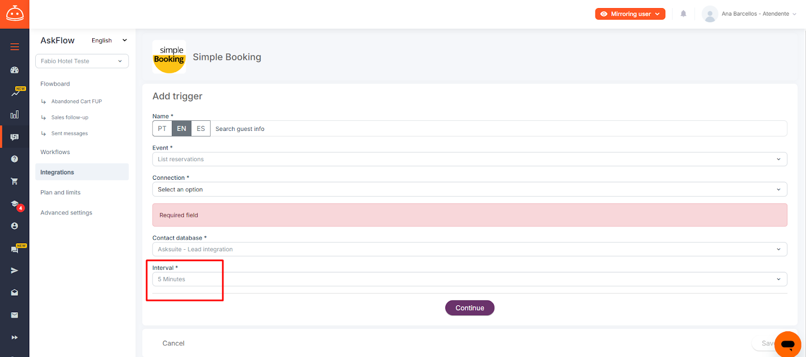Open the opened envelope icon
Screen dimensions: 806x357
[15, 293]
